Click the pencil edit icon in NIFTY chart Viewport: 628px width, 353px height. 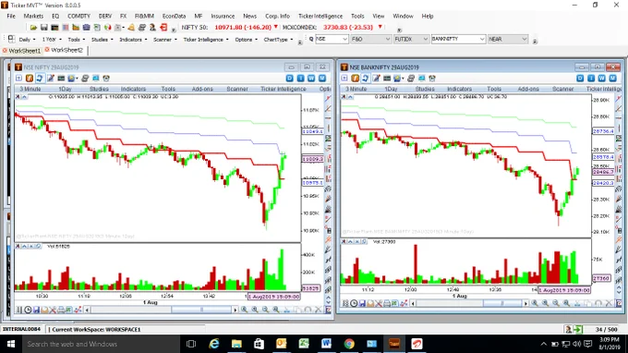[51, 79]
